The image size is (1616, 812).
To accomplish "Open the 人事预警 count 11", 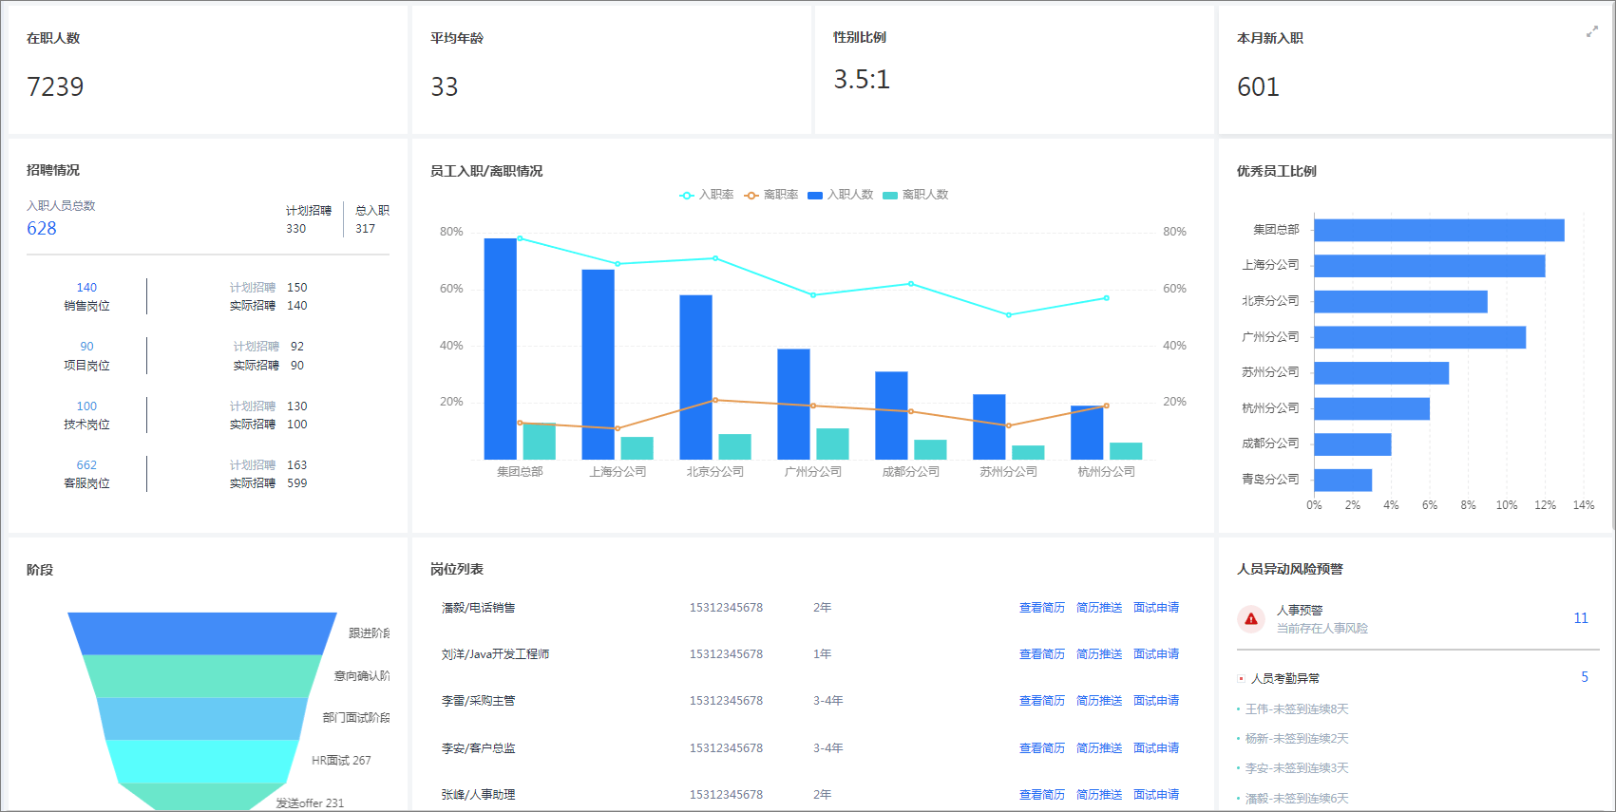I will (x=1580, y=618).
